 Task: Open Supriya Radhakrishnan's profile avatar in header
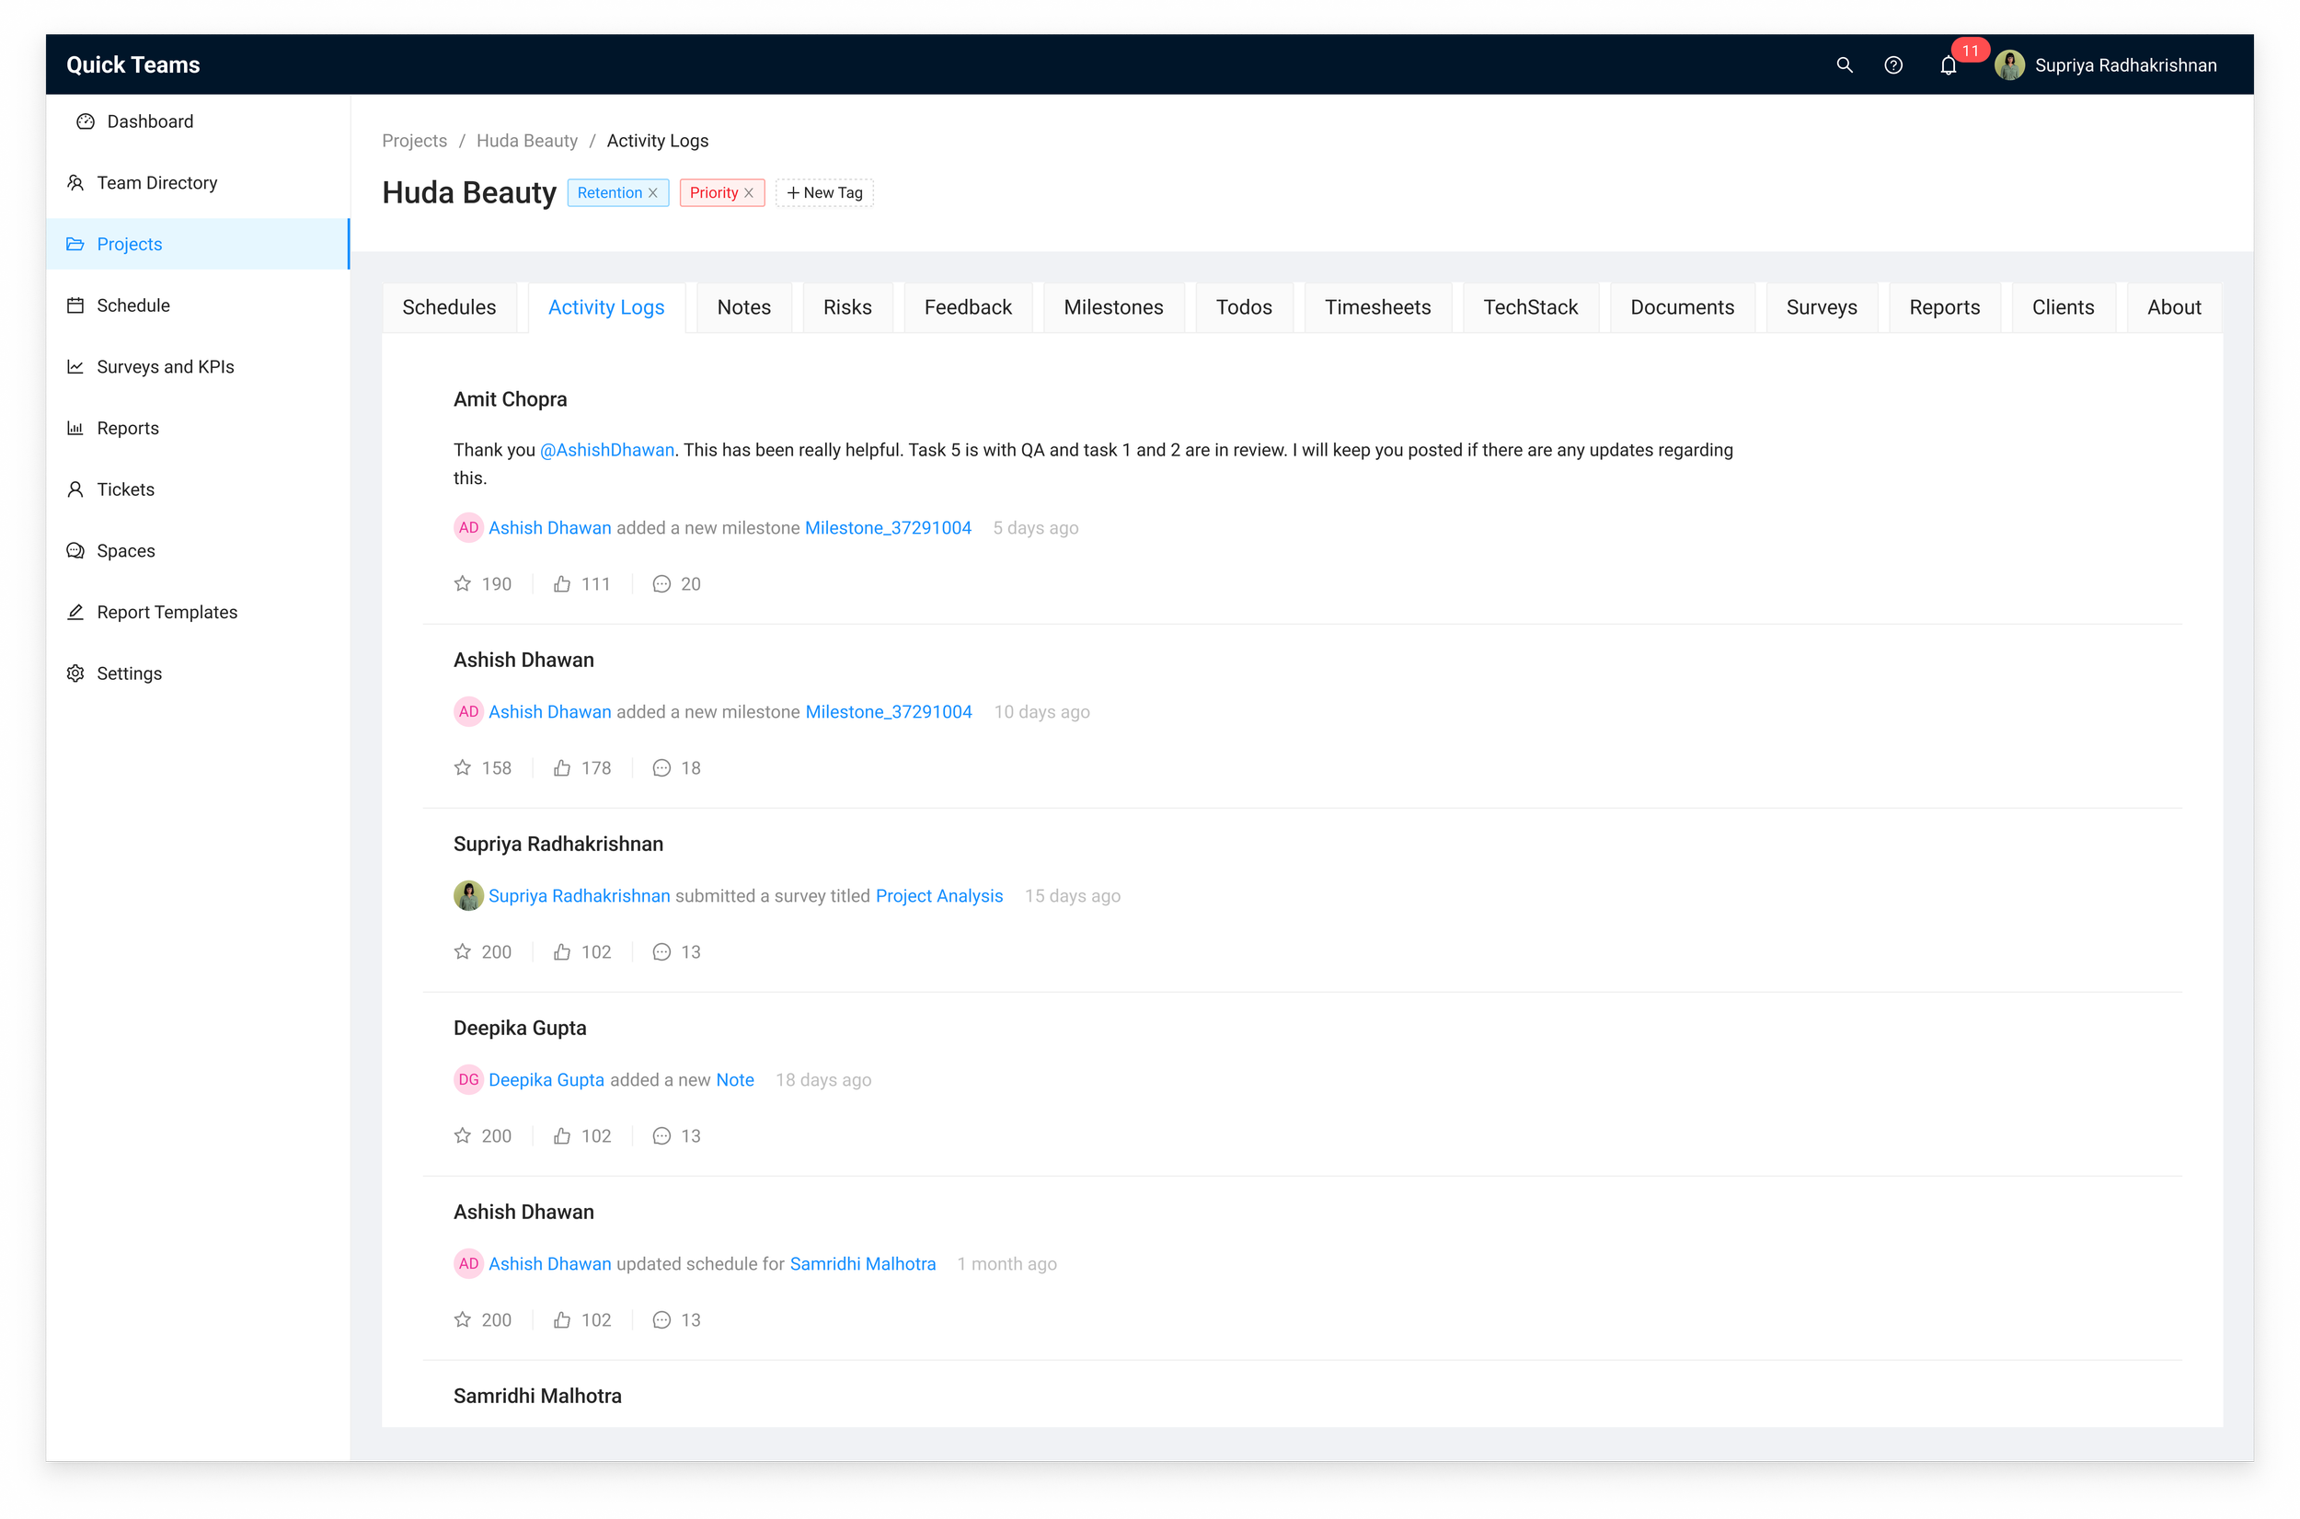[2009, 65]
